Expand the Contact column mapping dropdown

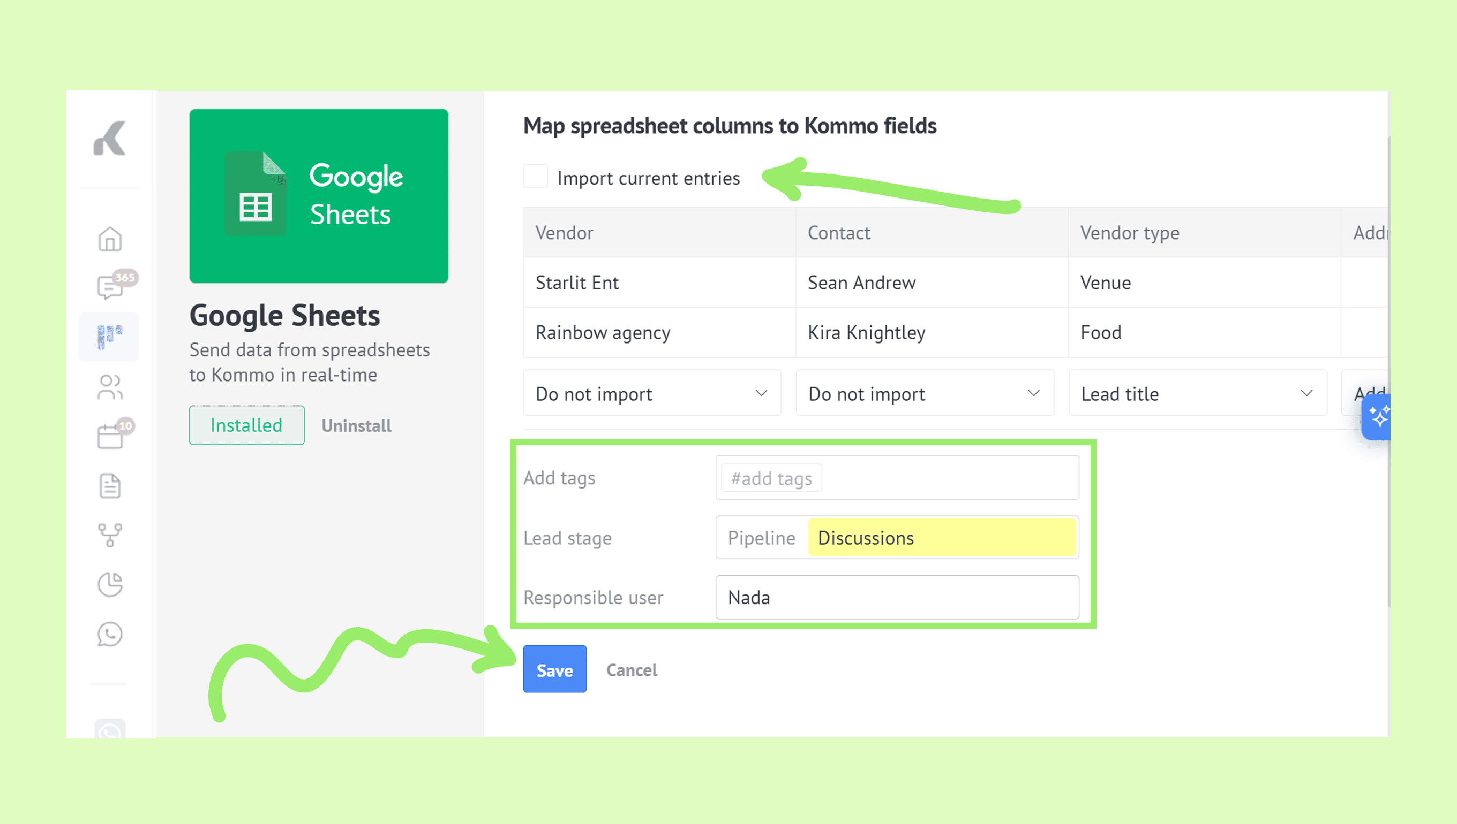(x=925, y=393)
